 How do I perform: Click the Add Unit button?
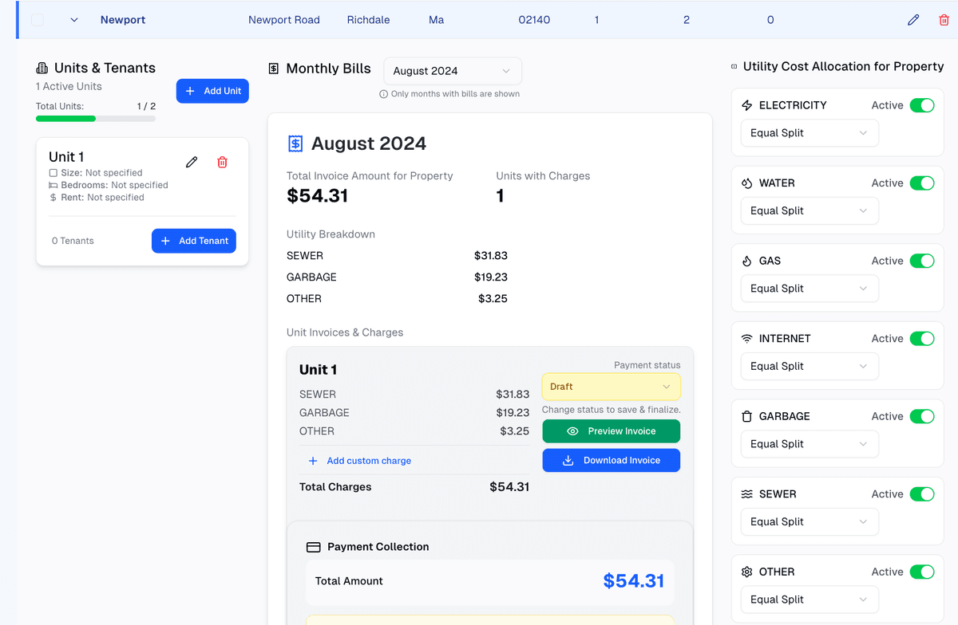click(x=212, y=91)
